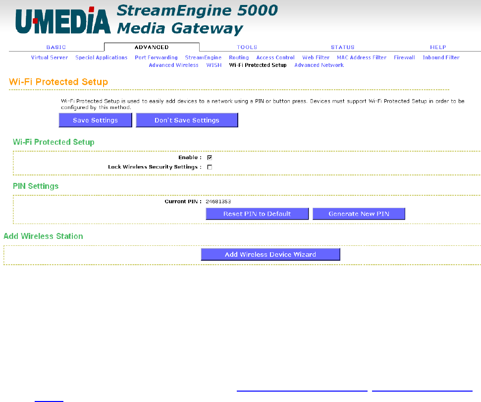Open Advanced Wireless settings
Screen dimensions: 481x402
coord(174,65)
